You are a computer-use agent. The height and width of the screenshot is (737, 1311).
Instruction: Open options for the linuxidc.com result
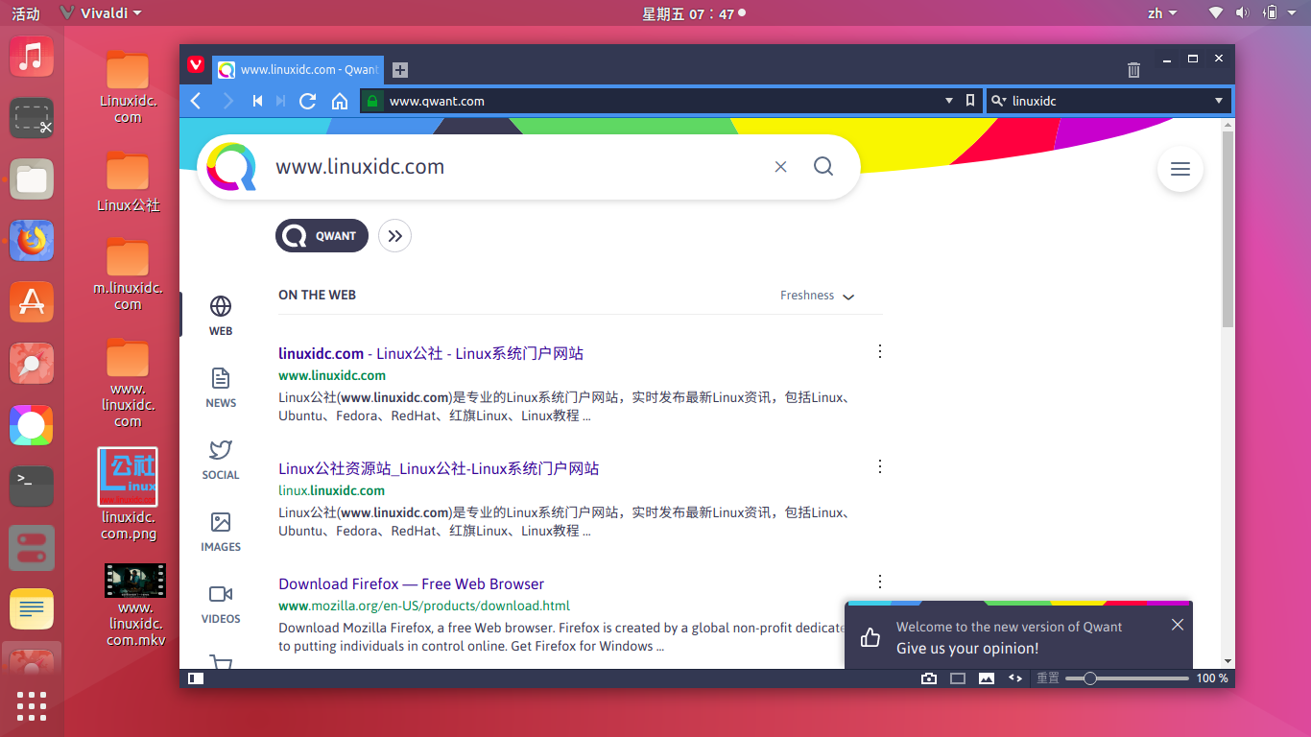(x=880, y=351)
